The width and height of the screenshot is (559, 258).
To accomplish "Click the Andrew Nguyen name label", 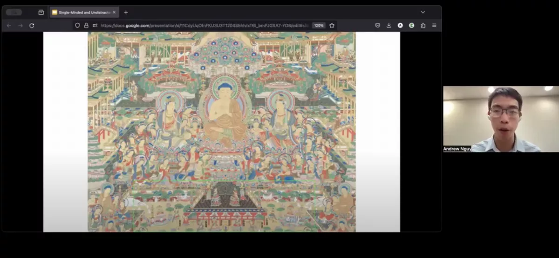I will point(457,149).
